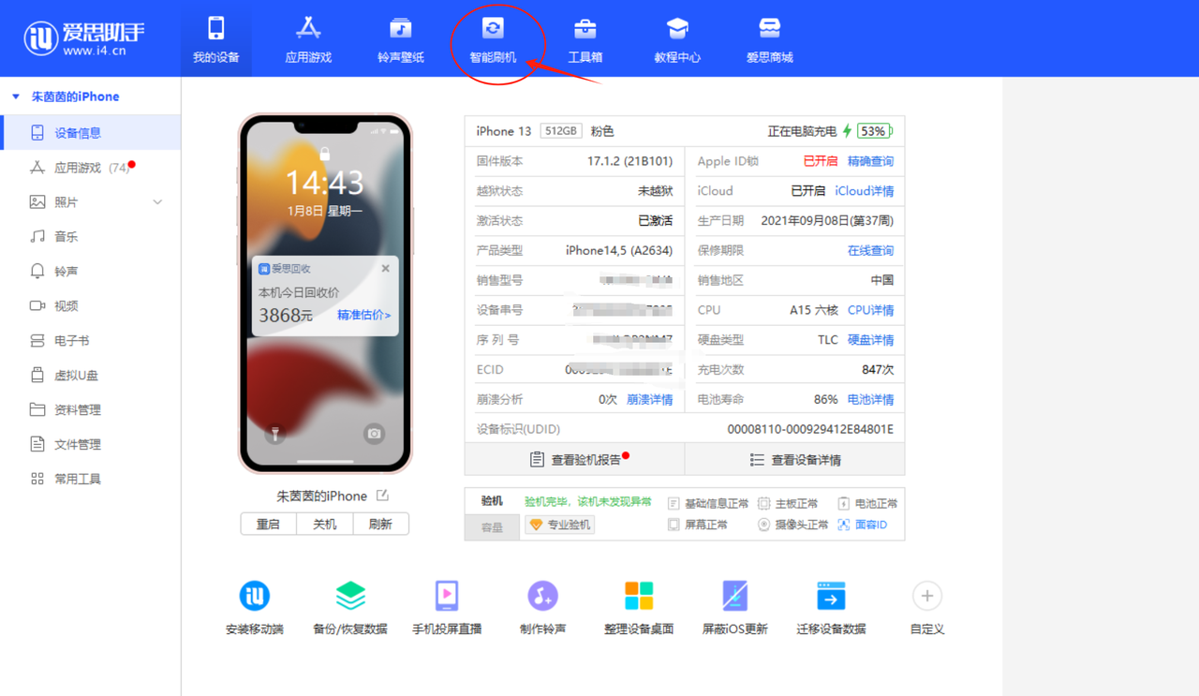Viewport: 1199px width, 696px height.
Task: Select 验机 tab
Action: pos(492,501)
